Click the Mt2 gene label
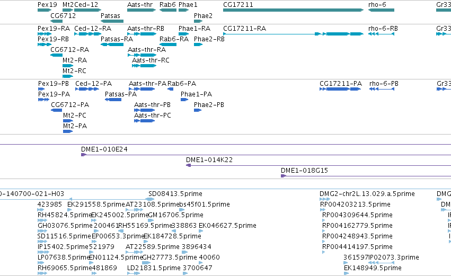 tap(68, 5)
